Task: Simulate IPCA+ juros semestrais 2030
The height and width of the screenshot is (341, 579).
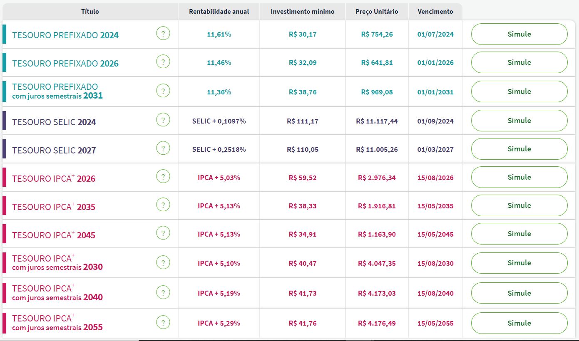Action: click(519, 263)
